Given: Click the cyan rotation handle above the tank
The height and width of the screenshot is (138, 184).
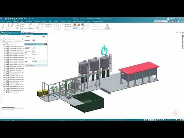Looking at the screenshot, I should tap(104, 50).
